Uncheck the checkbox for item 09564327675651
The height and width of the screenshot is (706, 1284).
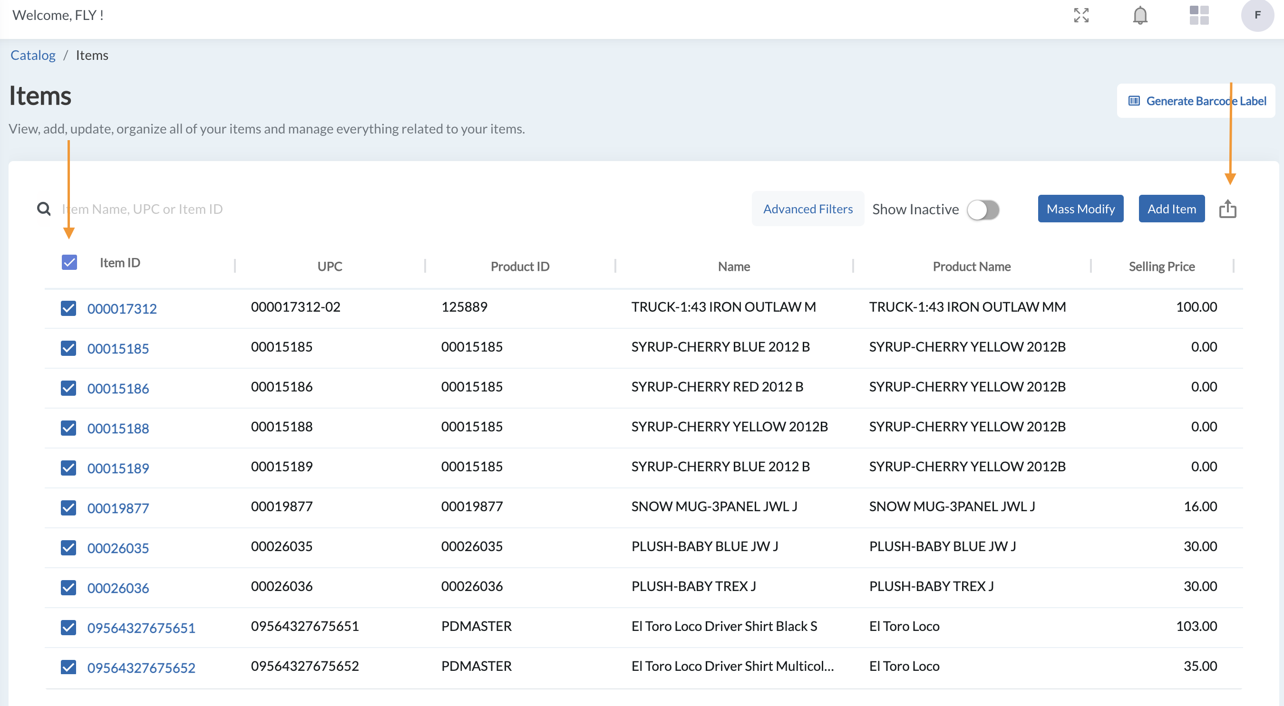coord(68,627)
